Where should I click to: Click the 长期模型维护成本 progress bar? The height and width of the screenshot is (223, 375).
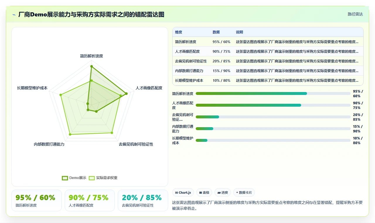[x=273, y=140]
